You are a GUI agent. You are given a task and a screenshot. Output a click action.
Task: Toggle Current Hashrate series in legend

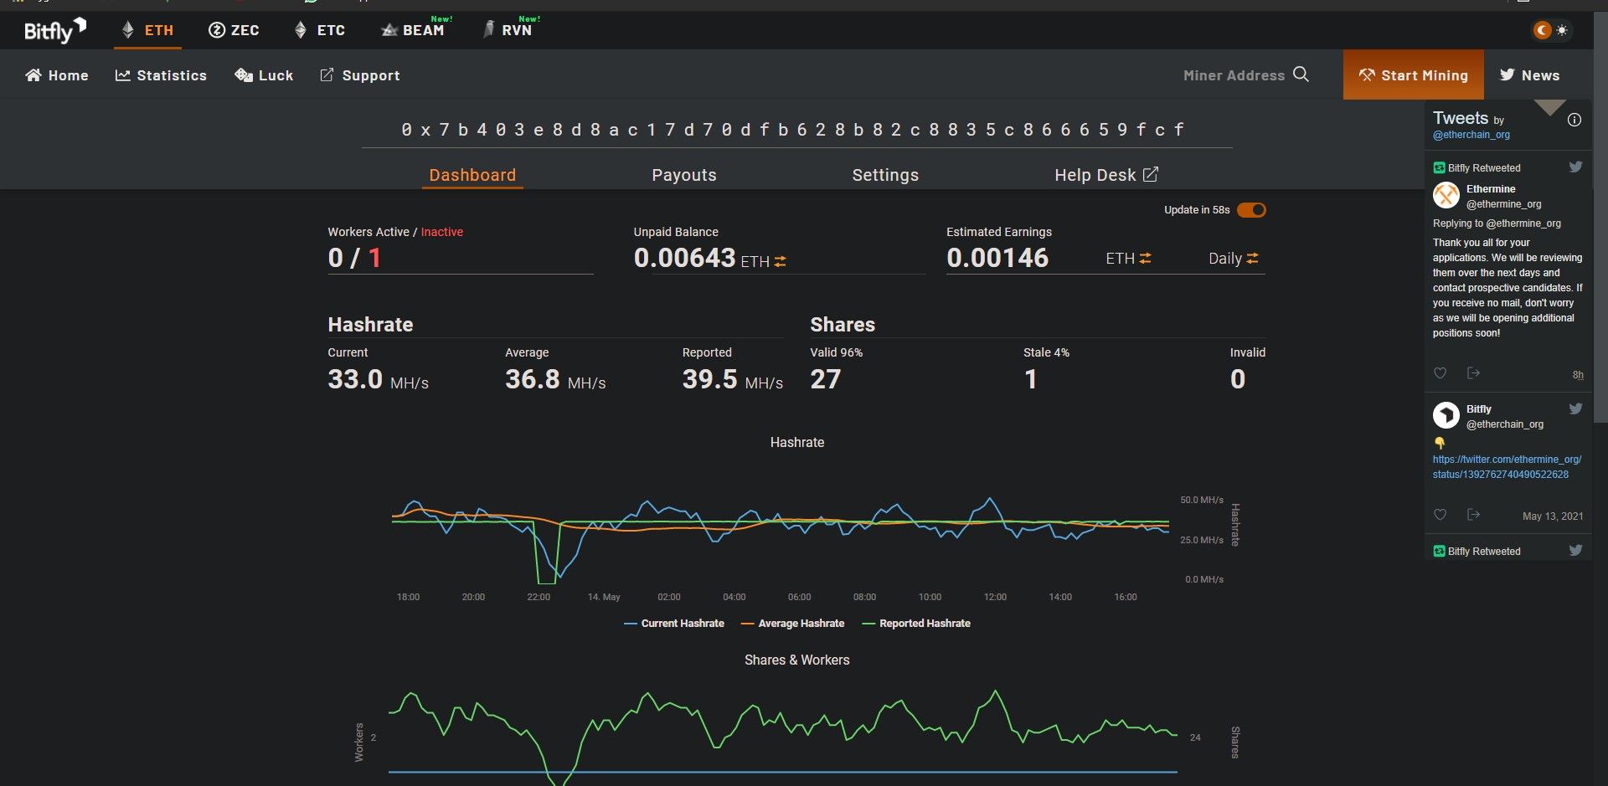(x=674, y=624)
